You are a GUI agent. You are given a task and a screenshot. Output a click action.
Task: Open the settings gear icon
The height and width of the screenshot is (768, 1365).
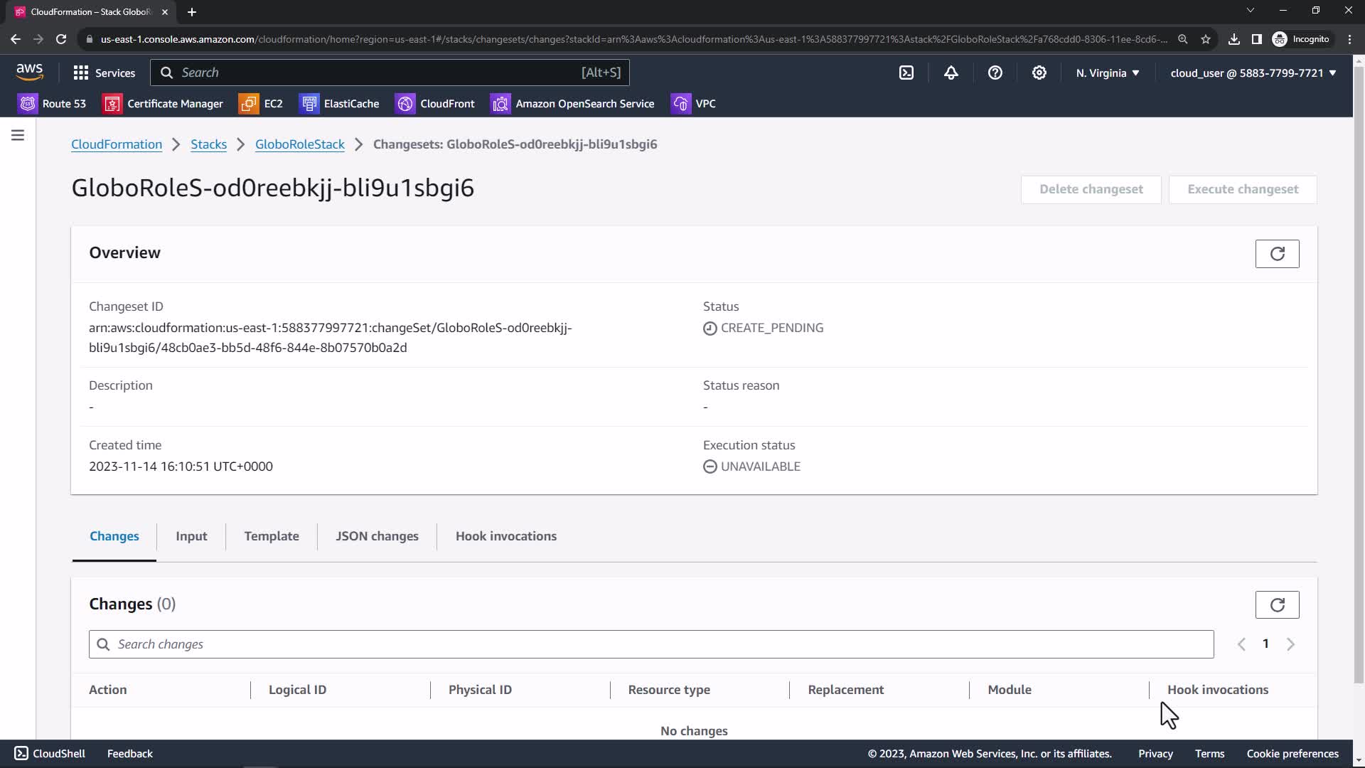tap(1039, 73)
